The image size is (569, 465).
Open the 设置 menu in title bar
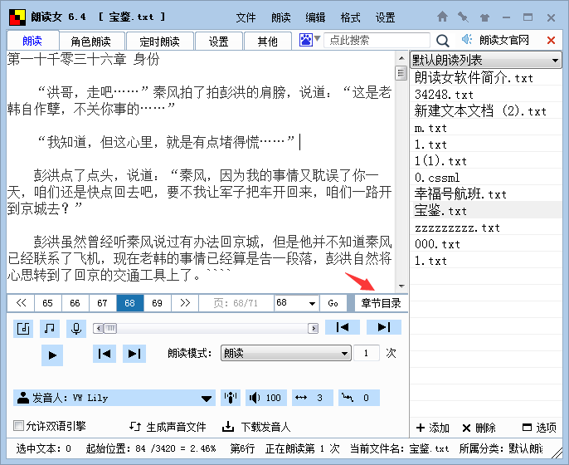pyautogui.click(x=385, y=17)
